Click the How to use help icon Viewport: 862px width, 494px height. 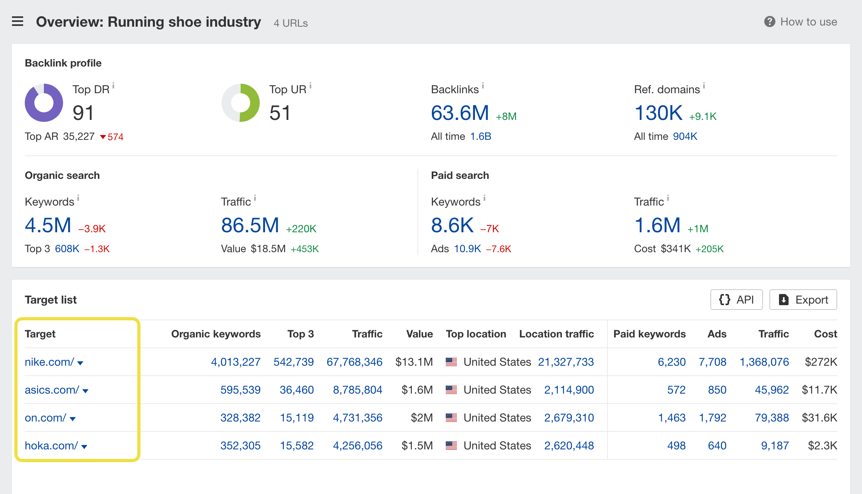[x=769, y=22]
